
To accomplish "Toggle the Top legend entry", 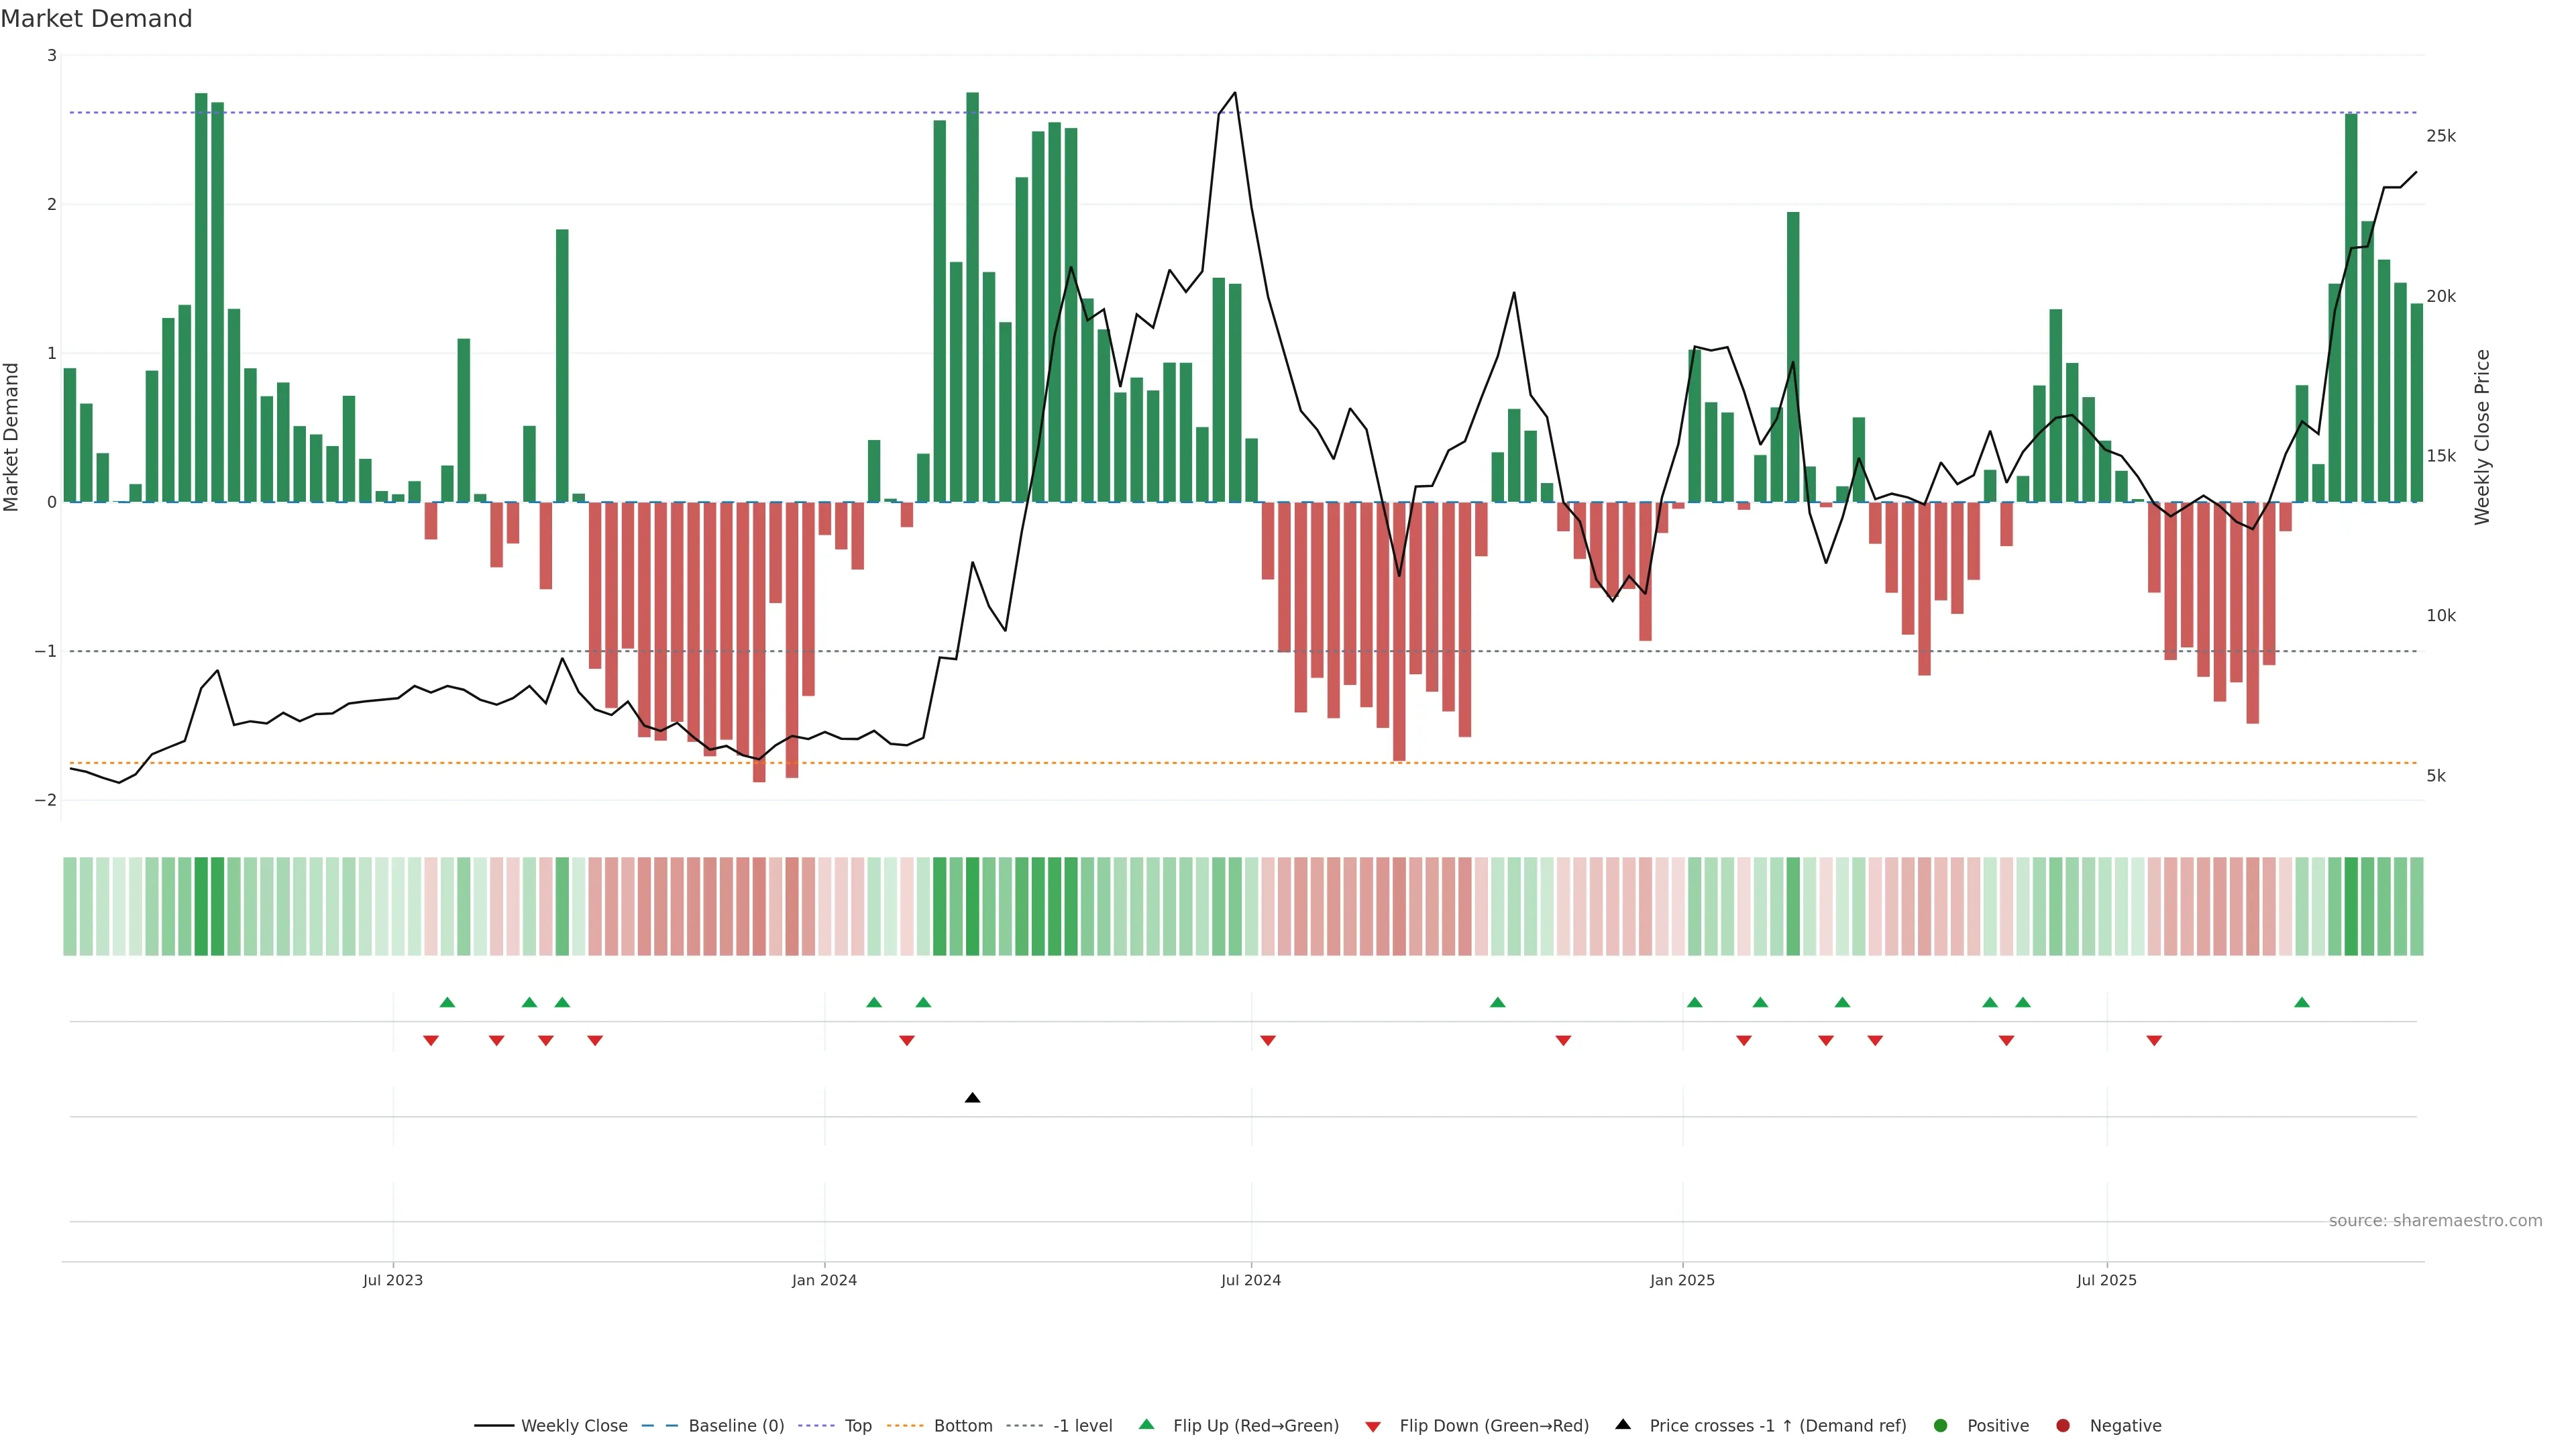I will (x=857, y=1425).
